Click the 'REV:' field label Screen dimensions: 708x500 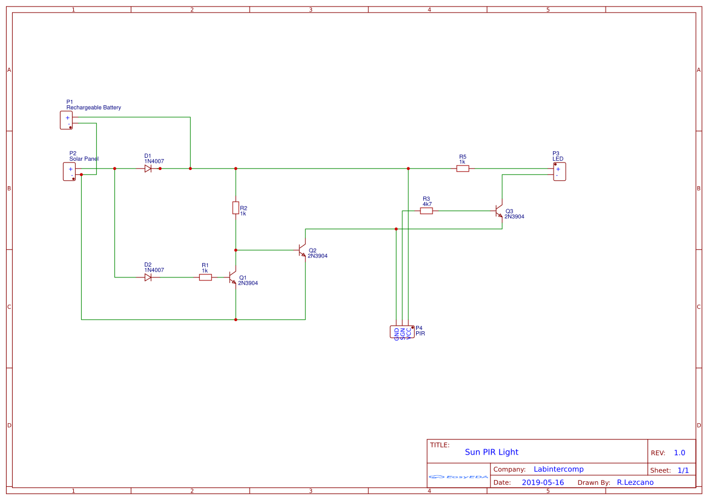[x=658, y=453]
